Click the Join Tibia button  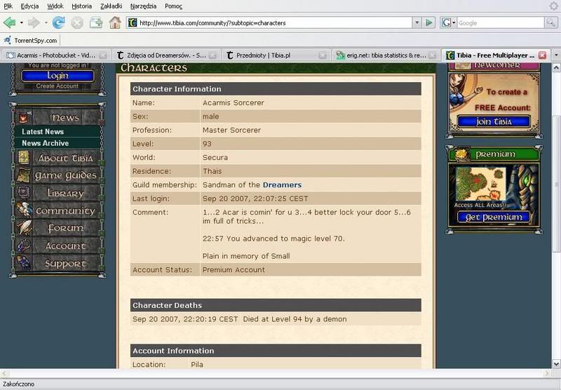pos(494,121)
